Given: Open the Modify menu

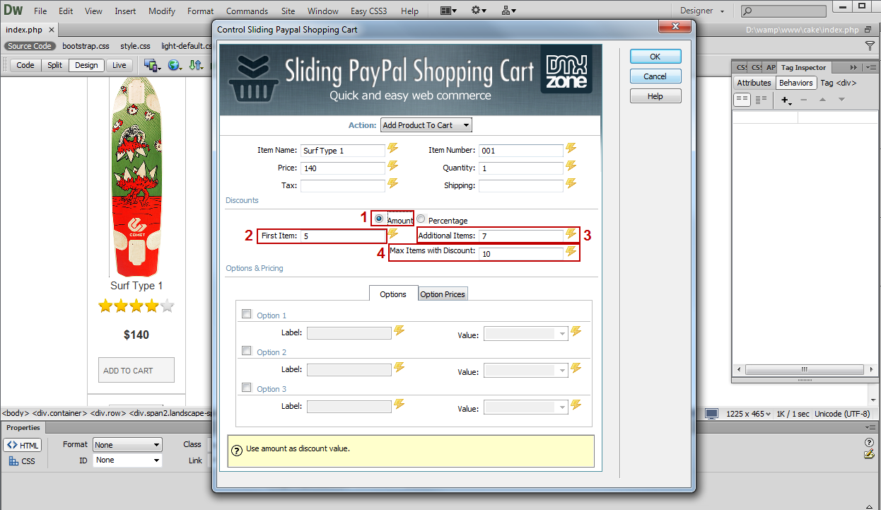Looking at the screenshot, I should (x=162, y=11).
